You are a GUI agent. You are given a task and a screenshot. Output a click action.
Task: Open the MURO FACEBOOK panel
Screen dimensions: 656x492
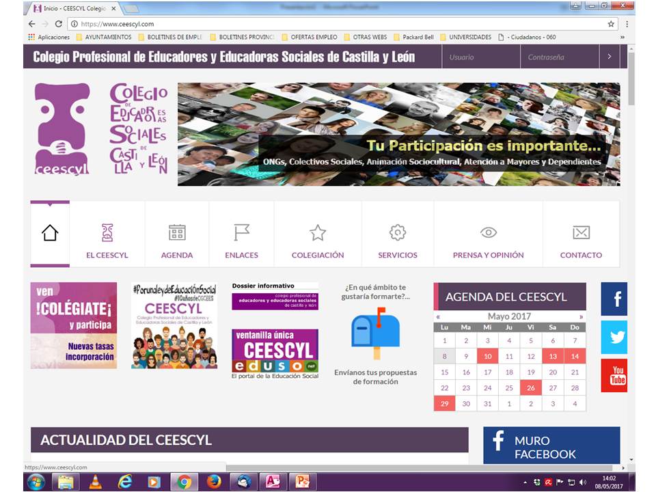(x=551, y=445)
